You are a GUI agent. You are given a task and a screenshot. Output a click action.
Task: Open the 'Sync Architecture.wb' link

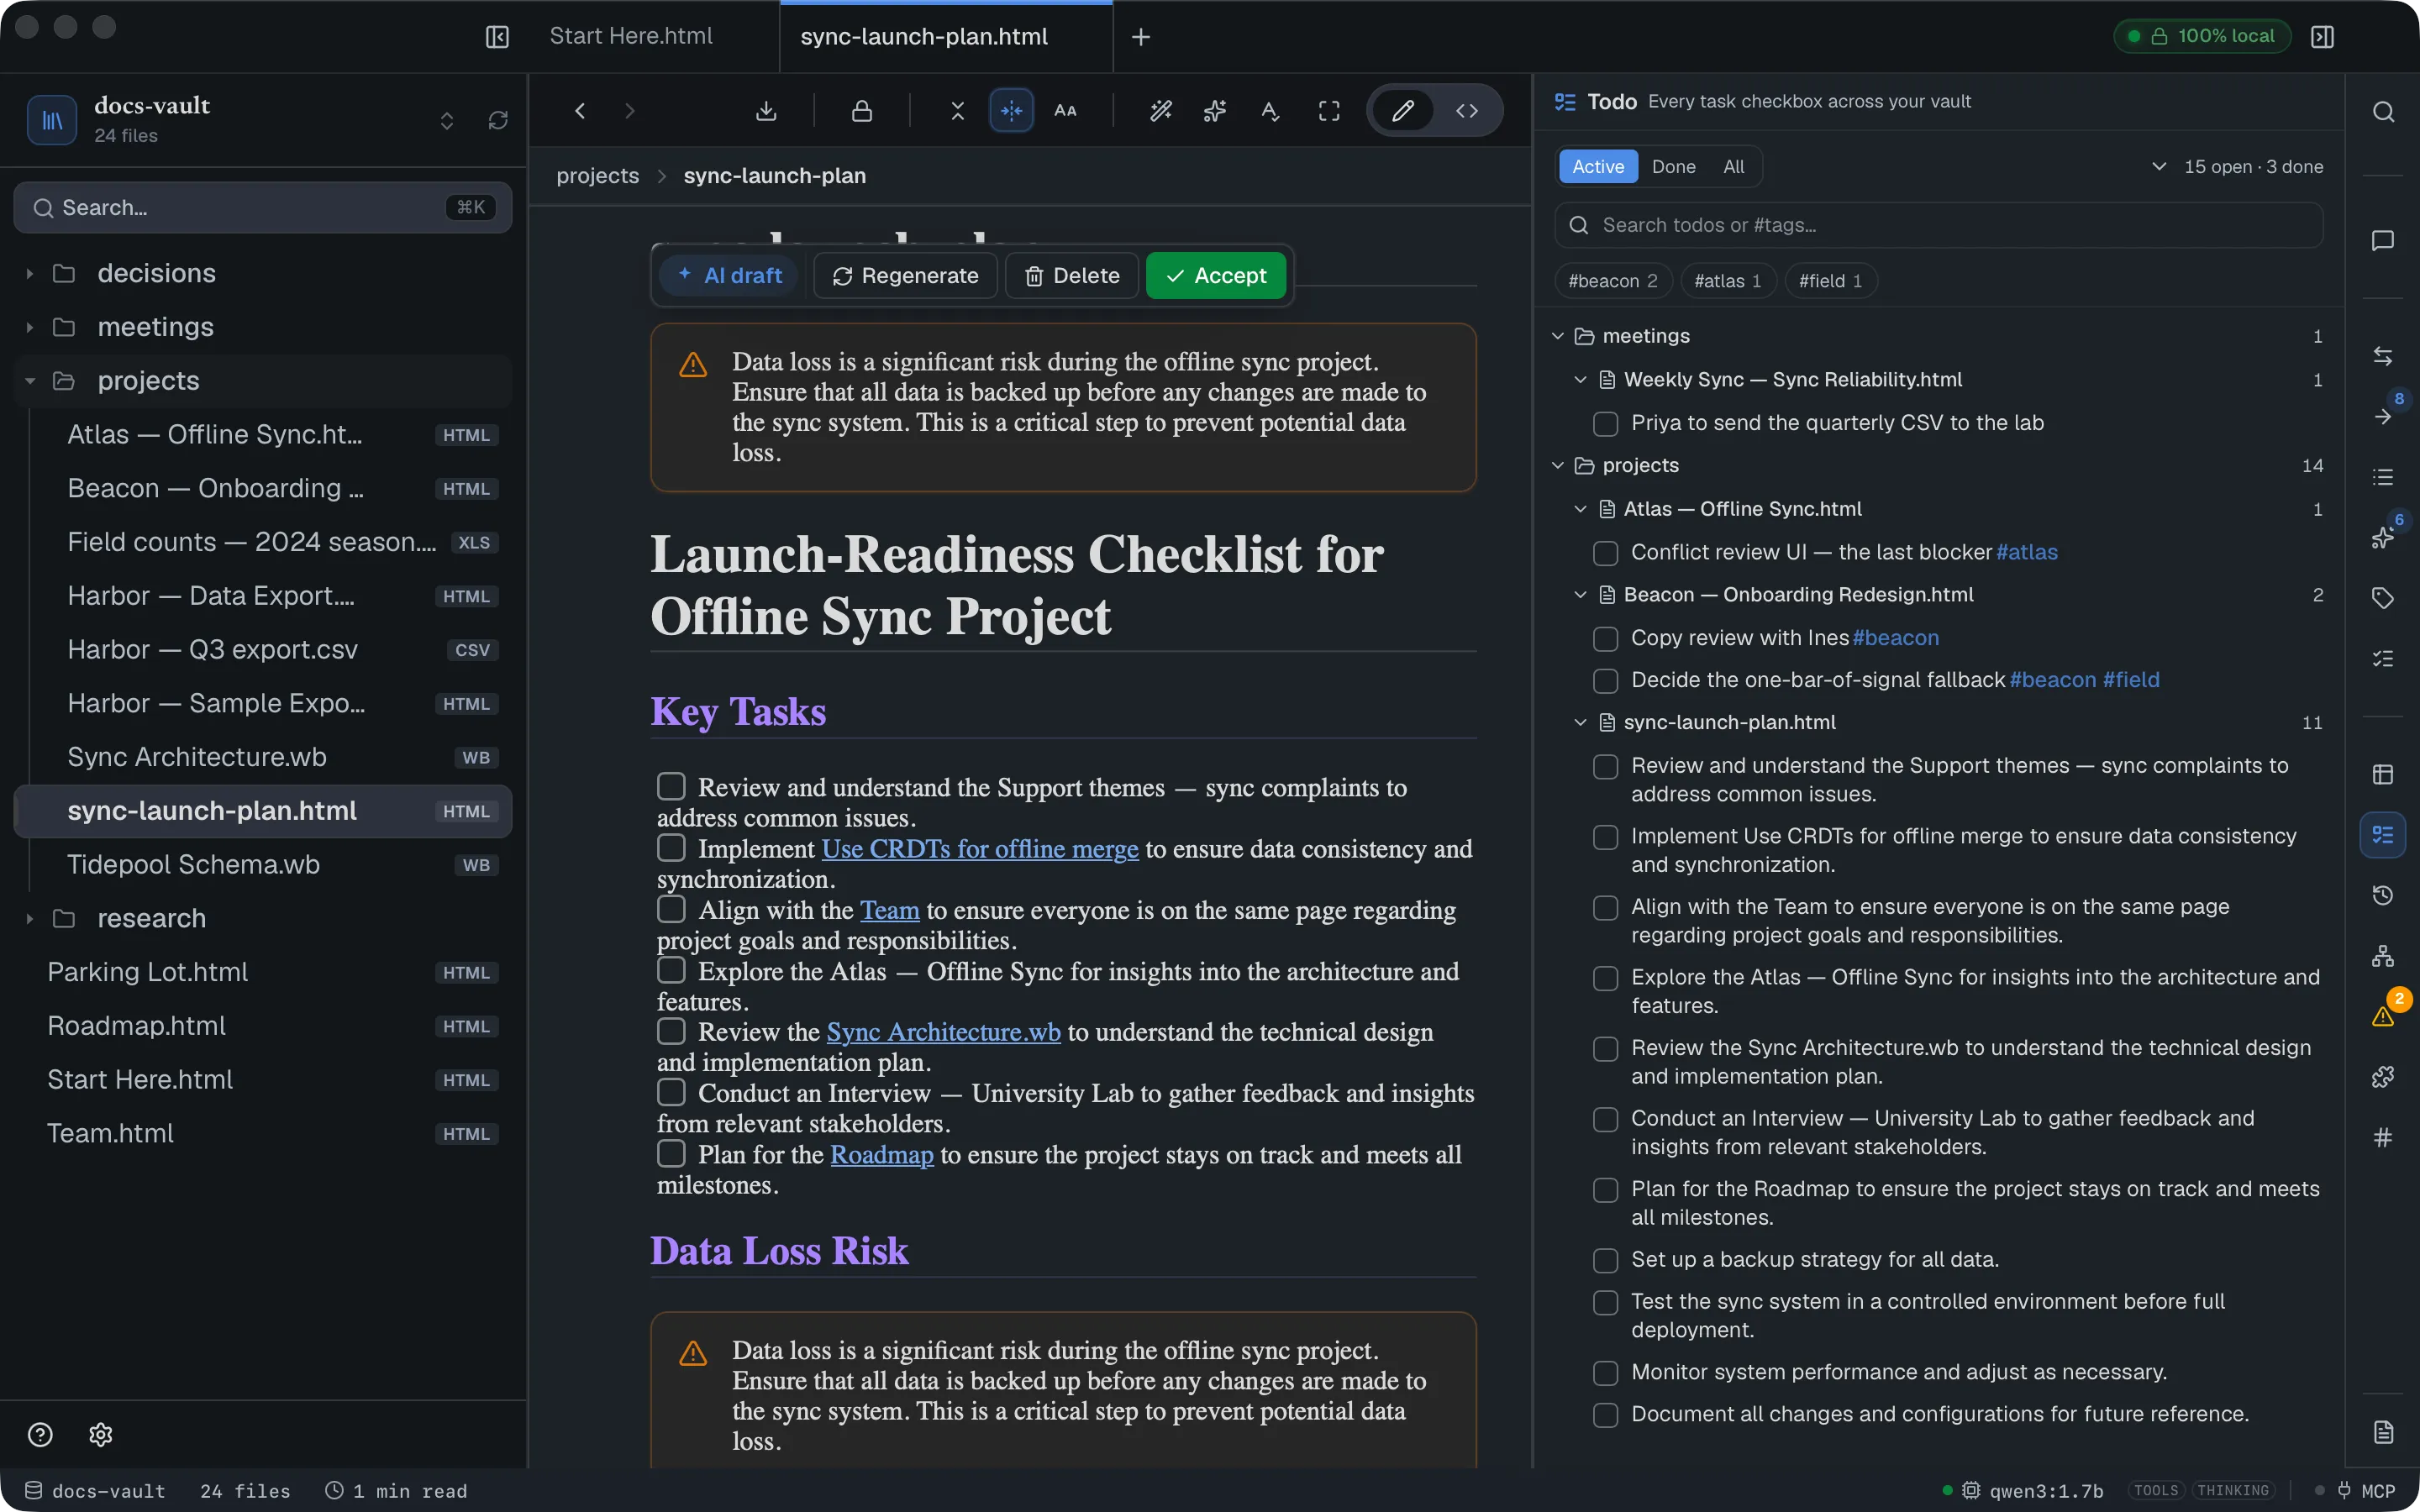pos(943,1032)
